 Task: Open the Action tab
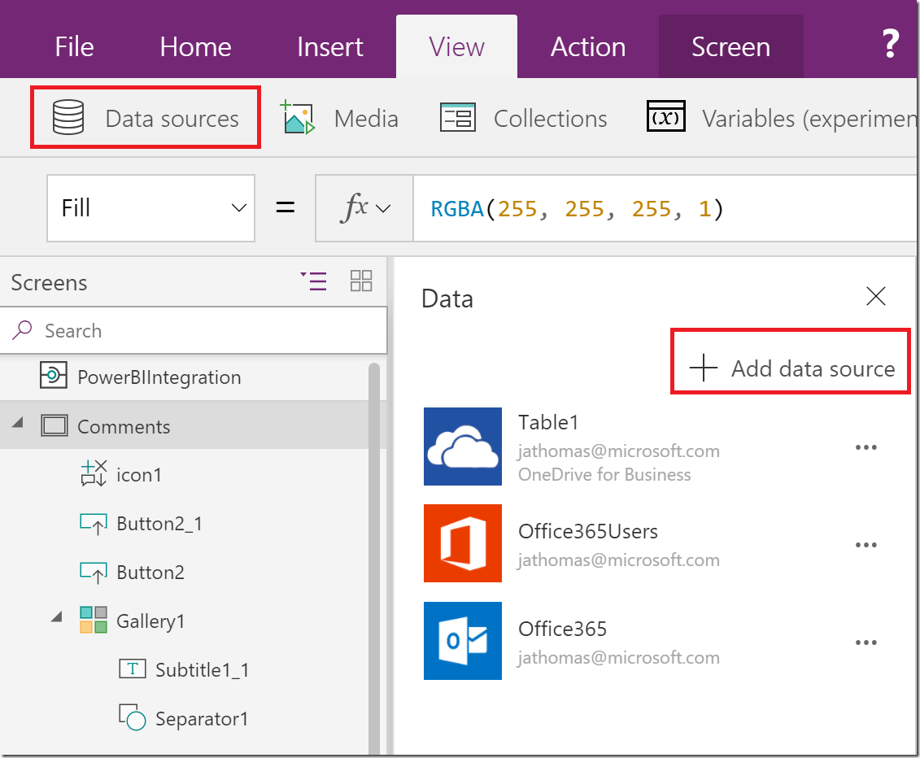click(588, 47)
